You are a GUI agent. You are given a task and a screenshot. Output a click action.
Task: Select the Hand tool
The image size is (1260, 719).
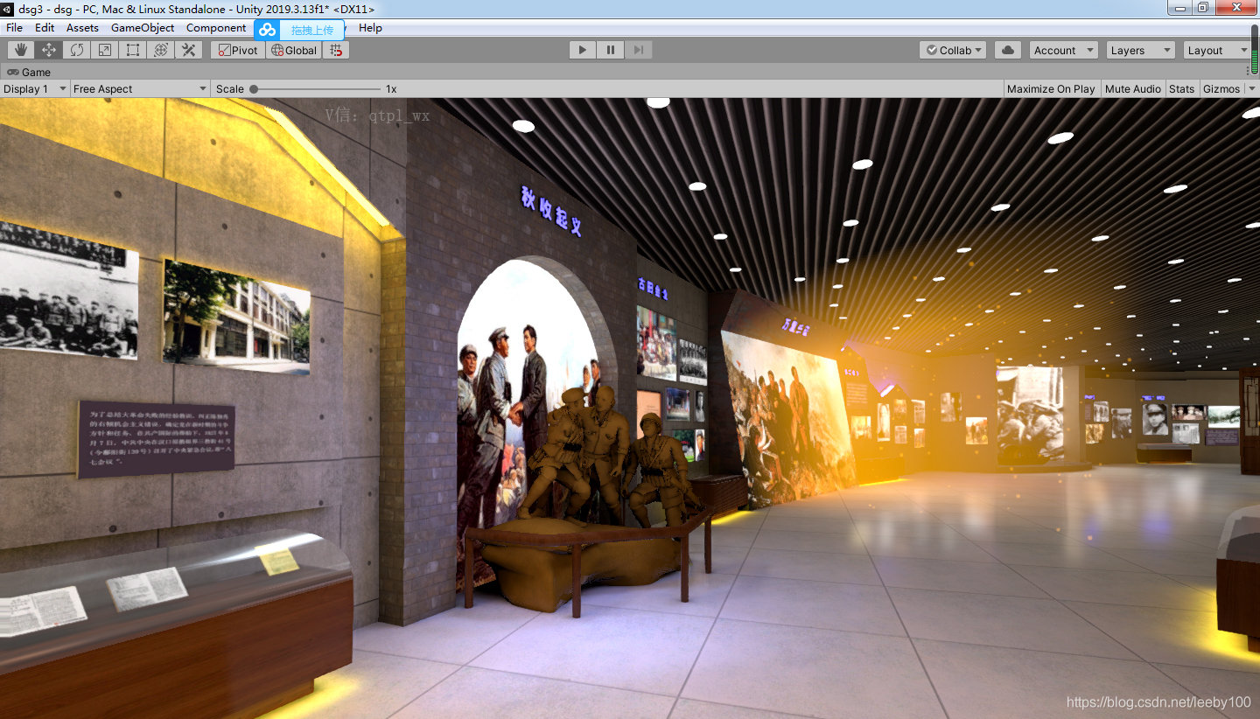point(19,50)
